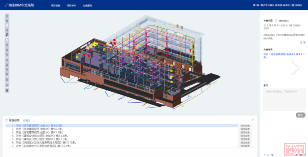This screenshot has height=157, width=308.
Task: Click the 详情 details link
Action: tap(302, 42)
